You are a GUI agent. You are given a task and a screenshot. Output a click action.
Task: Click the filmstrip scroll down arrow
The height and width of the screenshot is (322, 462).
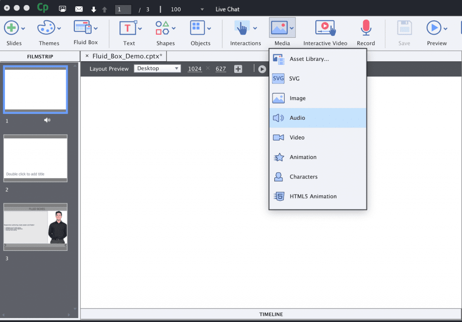(x=75, y=309)
